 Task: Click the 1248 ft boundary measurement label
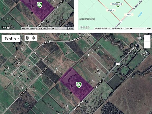pyautogui.click(x=111, y=10)
